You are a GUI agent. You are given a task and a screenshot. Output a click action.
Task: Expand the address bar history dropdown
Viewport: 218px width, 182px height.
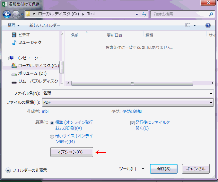coord(137,14)
